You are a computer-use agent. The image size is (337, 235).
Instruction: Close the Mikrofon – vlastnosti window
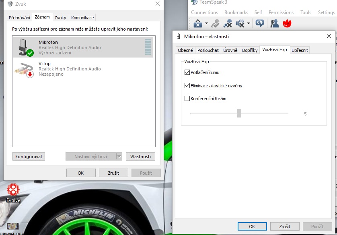pyautogui.click(x=329, y=36)
